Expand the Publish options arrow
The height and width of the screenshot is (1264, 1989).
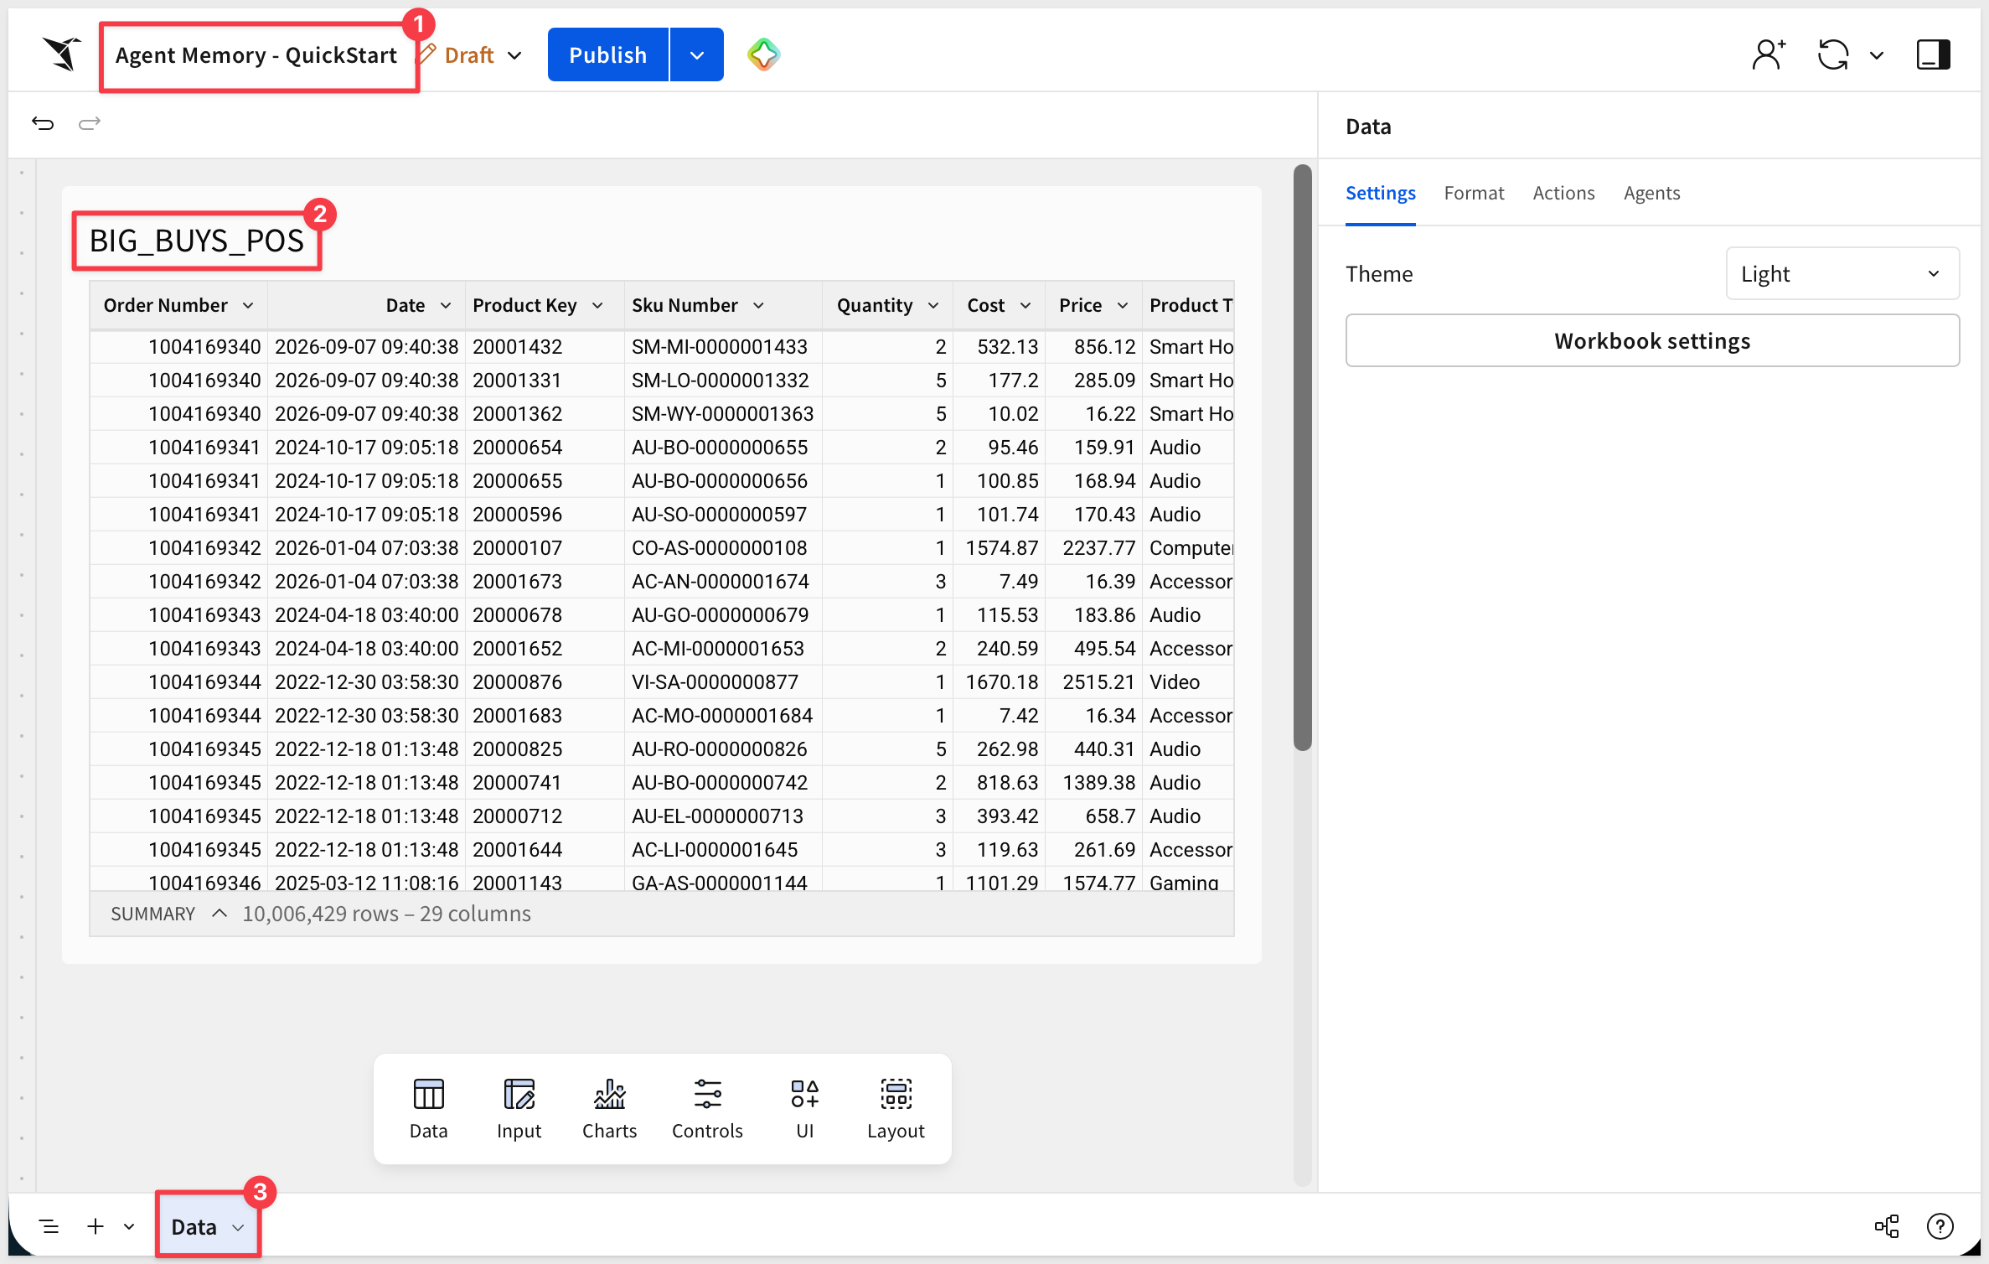[x=697, y=55]
